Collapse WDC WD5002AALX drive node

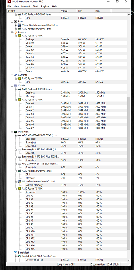click(15, 135)
